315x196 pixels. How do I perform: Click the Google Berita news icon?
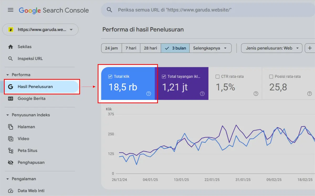[10, 99]
